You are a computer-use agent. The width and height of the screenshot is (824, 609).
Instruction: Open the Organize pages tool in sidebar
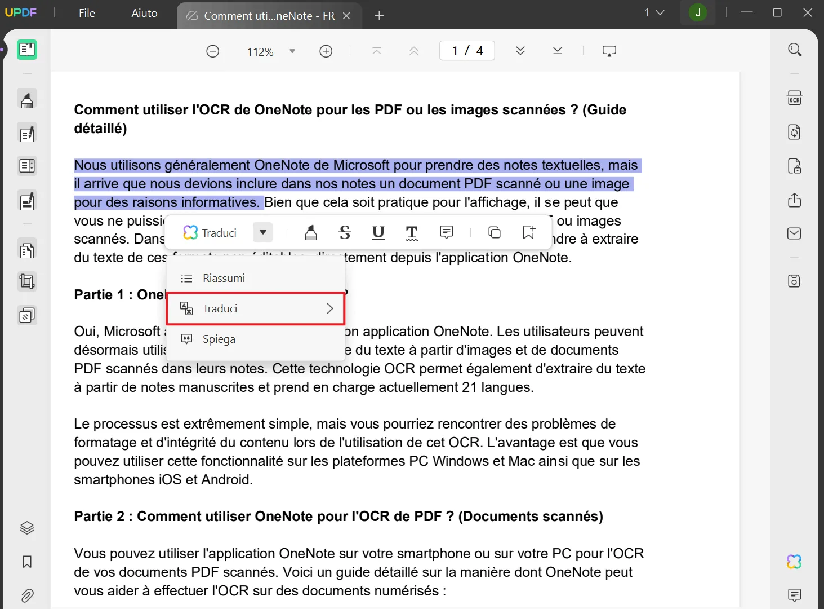click(x=27, y=250)
